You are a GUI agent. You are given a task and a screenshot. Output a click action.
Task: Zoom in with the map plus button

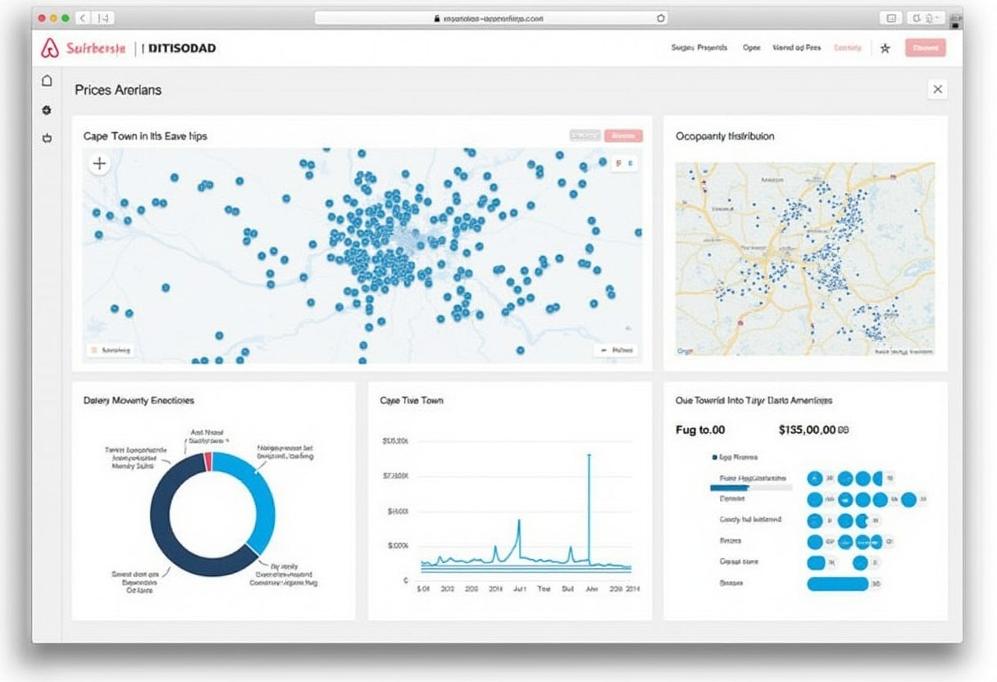pyautogui.click(x=99, y=164)
